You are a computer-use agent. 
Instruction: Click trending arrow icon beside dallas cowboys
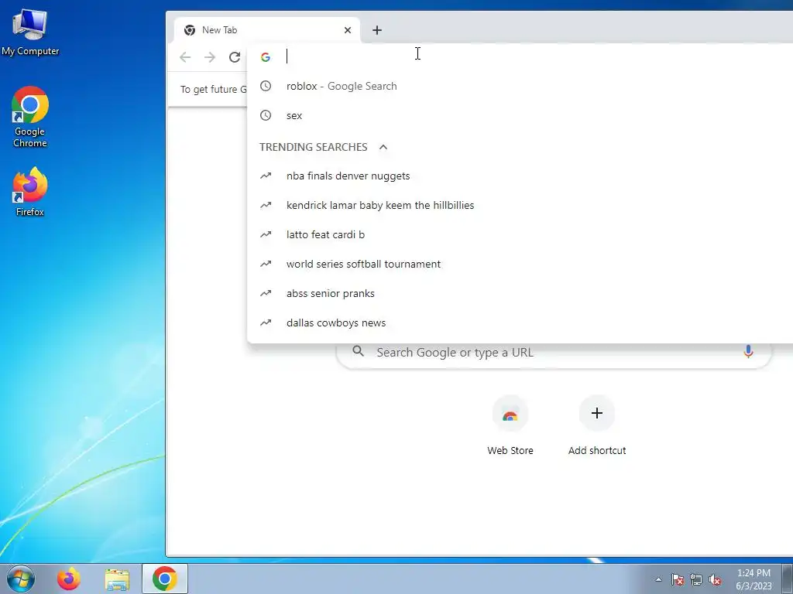pyautogui.click(x=266, y=323)
